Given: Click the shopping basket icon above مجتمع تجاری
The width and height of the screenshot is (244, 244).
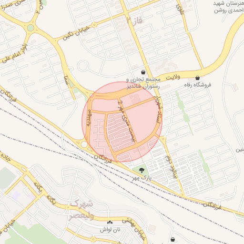Looking at the screenshot, I should click(x=143, y=72).
